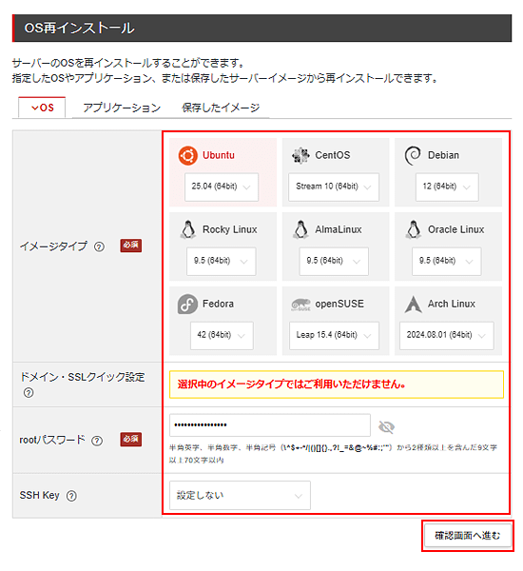Choose the CentOS logo icon
523x571 pixels.
pyautogui.click(x=300, y=155)
